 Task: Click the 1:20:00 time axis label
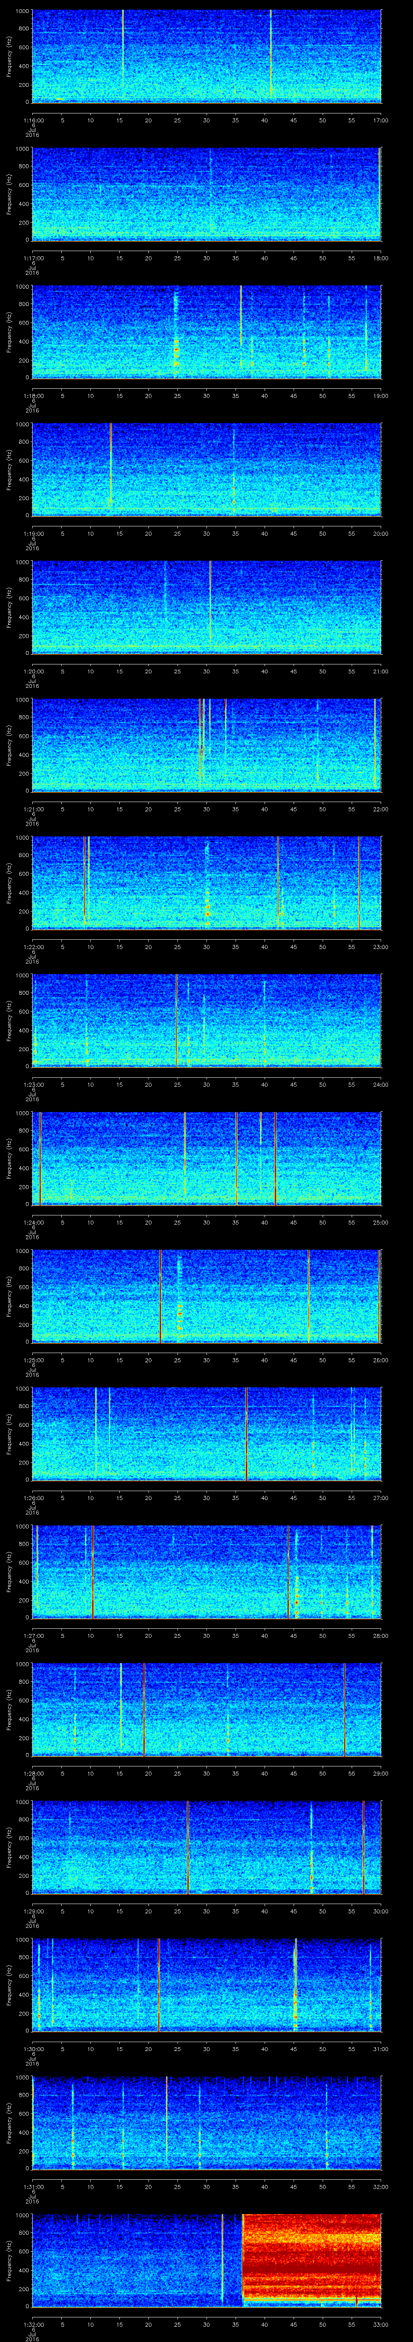[33, 671]
